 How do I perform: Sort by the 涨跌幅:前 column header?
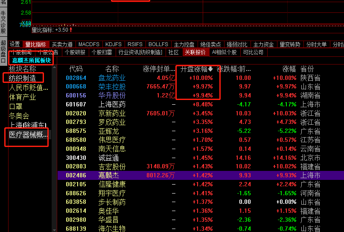point(233,69)
